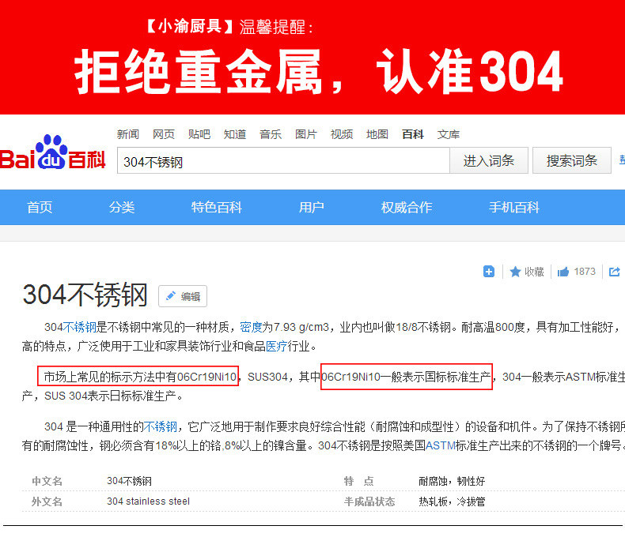Follow the blue 不锈钢 link in the first paragraph
Viewport: 625px width, 537px height.
pos(80,328)
